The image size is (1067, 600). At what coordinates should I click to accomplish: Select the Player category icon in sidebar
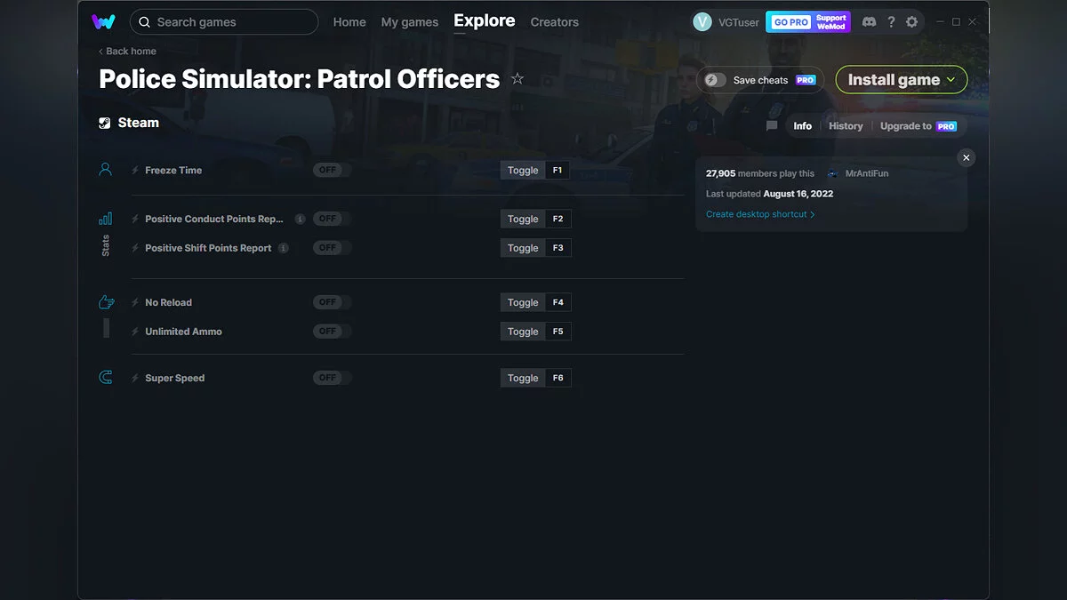pyautogui.click(x=105, y=169)
